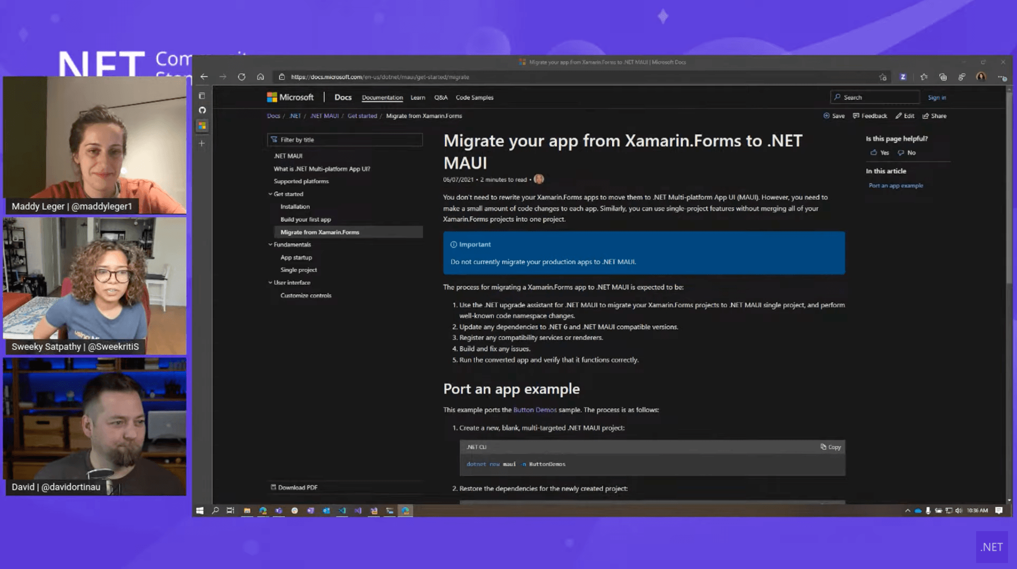Viewport: 1017px width, 569px height.
Task: Go back using the browser back arrow
Action: click(x=204, y=77)
